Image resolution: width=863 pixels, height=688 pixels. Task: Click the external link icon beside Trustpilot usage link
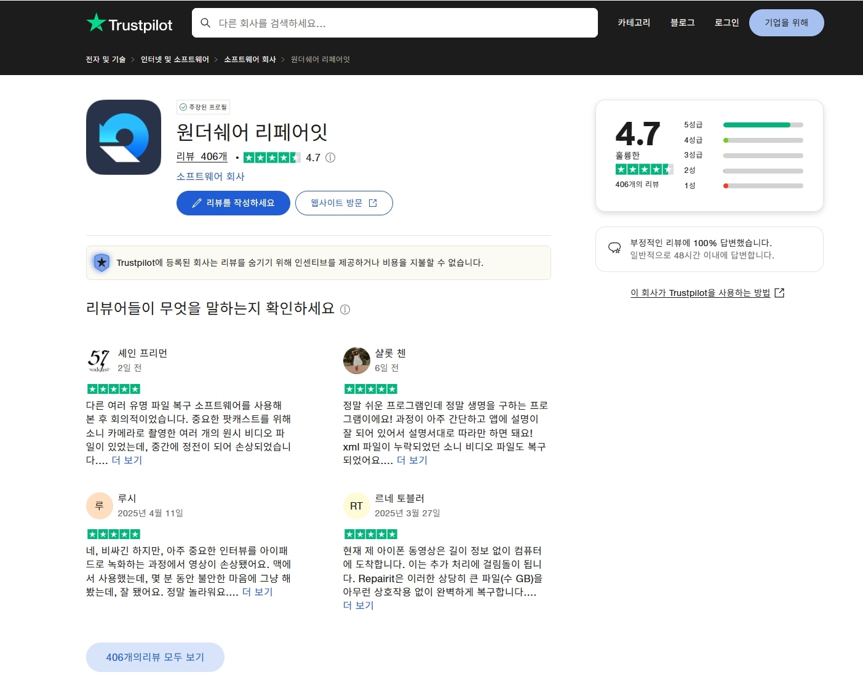click(779, 293)
